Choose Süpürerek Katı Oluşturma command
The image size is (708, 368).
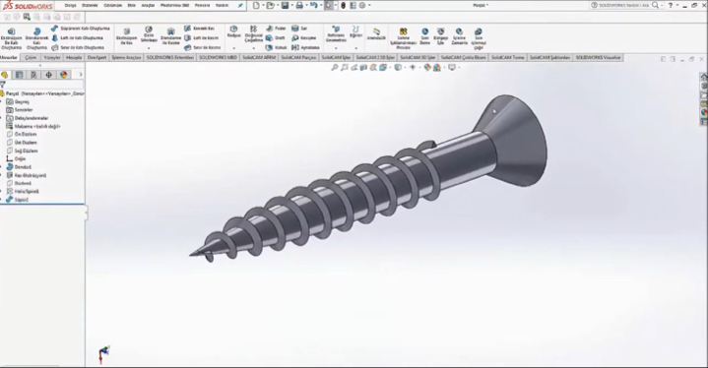[81, 29]
